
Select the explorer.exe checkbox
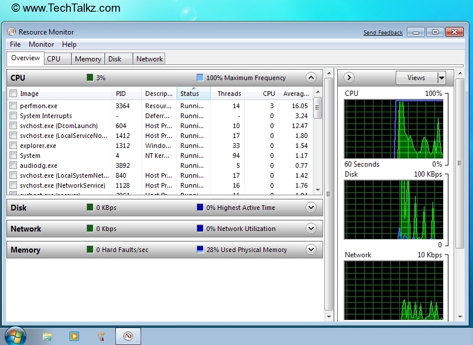point(14,146)
